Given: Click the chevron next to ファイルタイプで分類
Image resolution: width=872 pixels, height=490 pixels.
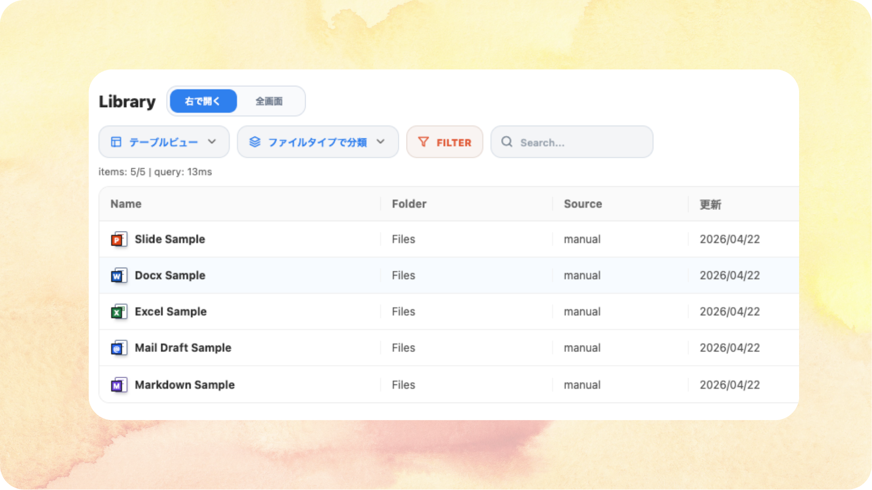Looking at the screenshot, I should (380, 142).
